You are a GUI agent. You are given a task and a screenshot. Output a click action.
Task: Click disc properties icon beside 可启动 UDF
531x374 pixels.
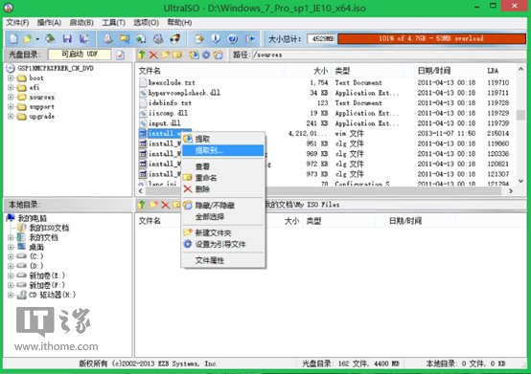pyautogui.click(x=120, y=55)
